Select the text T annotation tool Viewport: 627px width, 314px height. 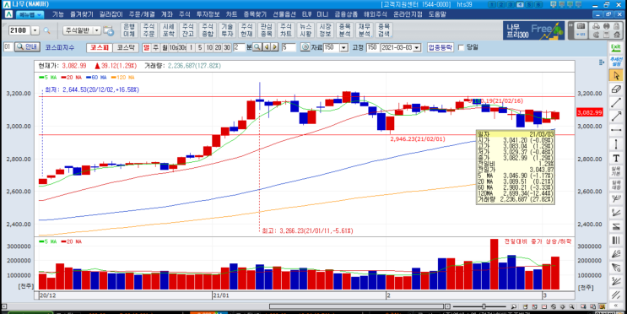pyautogui.click(x=615, y=158)
